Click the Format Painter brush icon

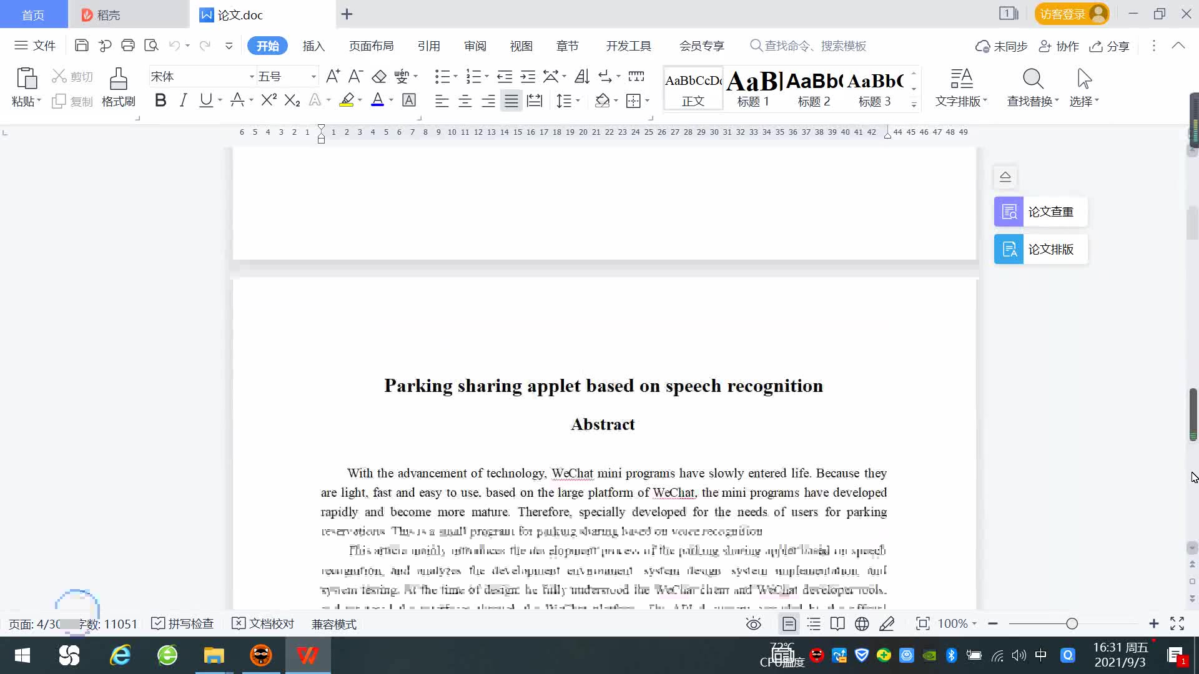[118, 79]
